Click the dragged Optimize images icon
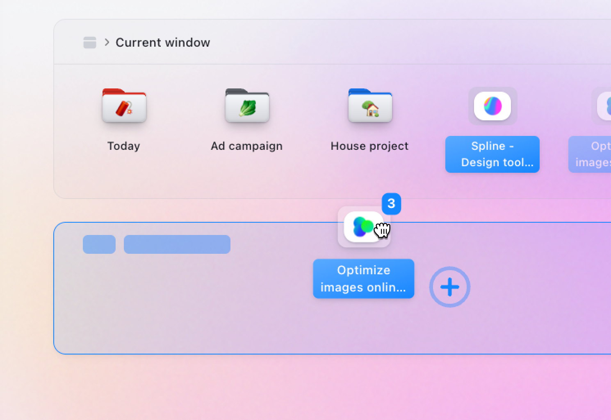This screenshot has width=611, height=420. coord(364,227)
